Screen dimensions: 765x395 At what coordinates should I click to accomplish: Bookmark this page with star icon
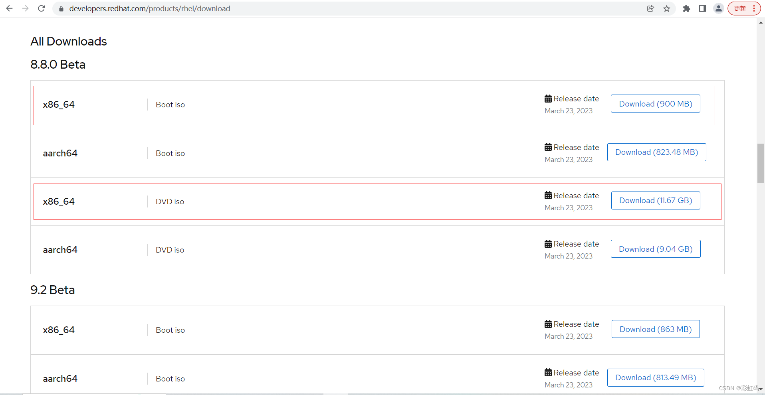[x=667, y=8]
